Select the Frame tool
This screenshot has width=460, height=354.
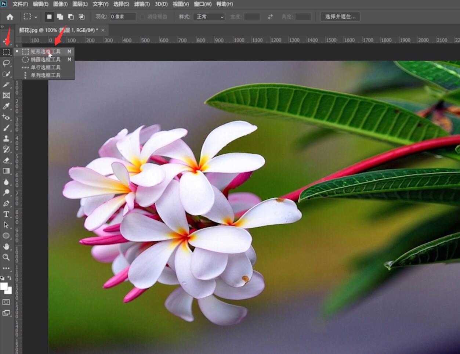pyautogui.click(x=6, y=95)
